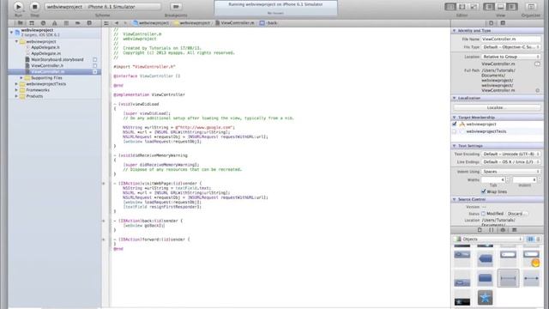Show the Quick Help inspector tab

pos(503,23)
